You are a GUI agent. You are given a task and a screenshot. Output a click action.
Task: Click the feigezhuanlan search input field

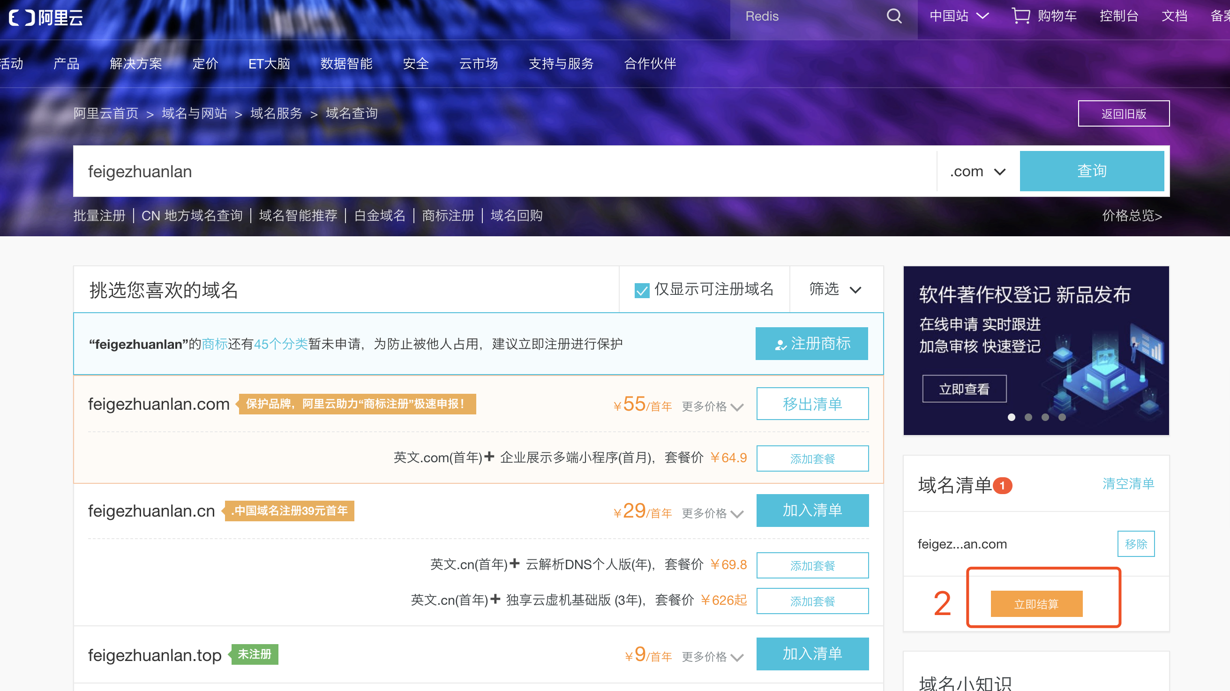[x=334, y=171]
